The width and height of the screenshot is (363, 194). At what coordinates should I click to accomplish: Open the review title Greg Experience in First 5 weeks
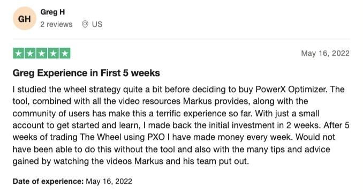[86, 73]
